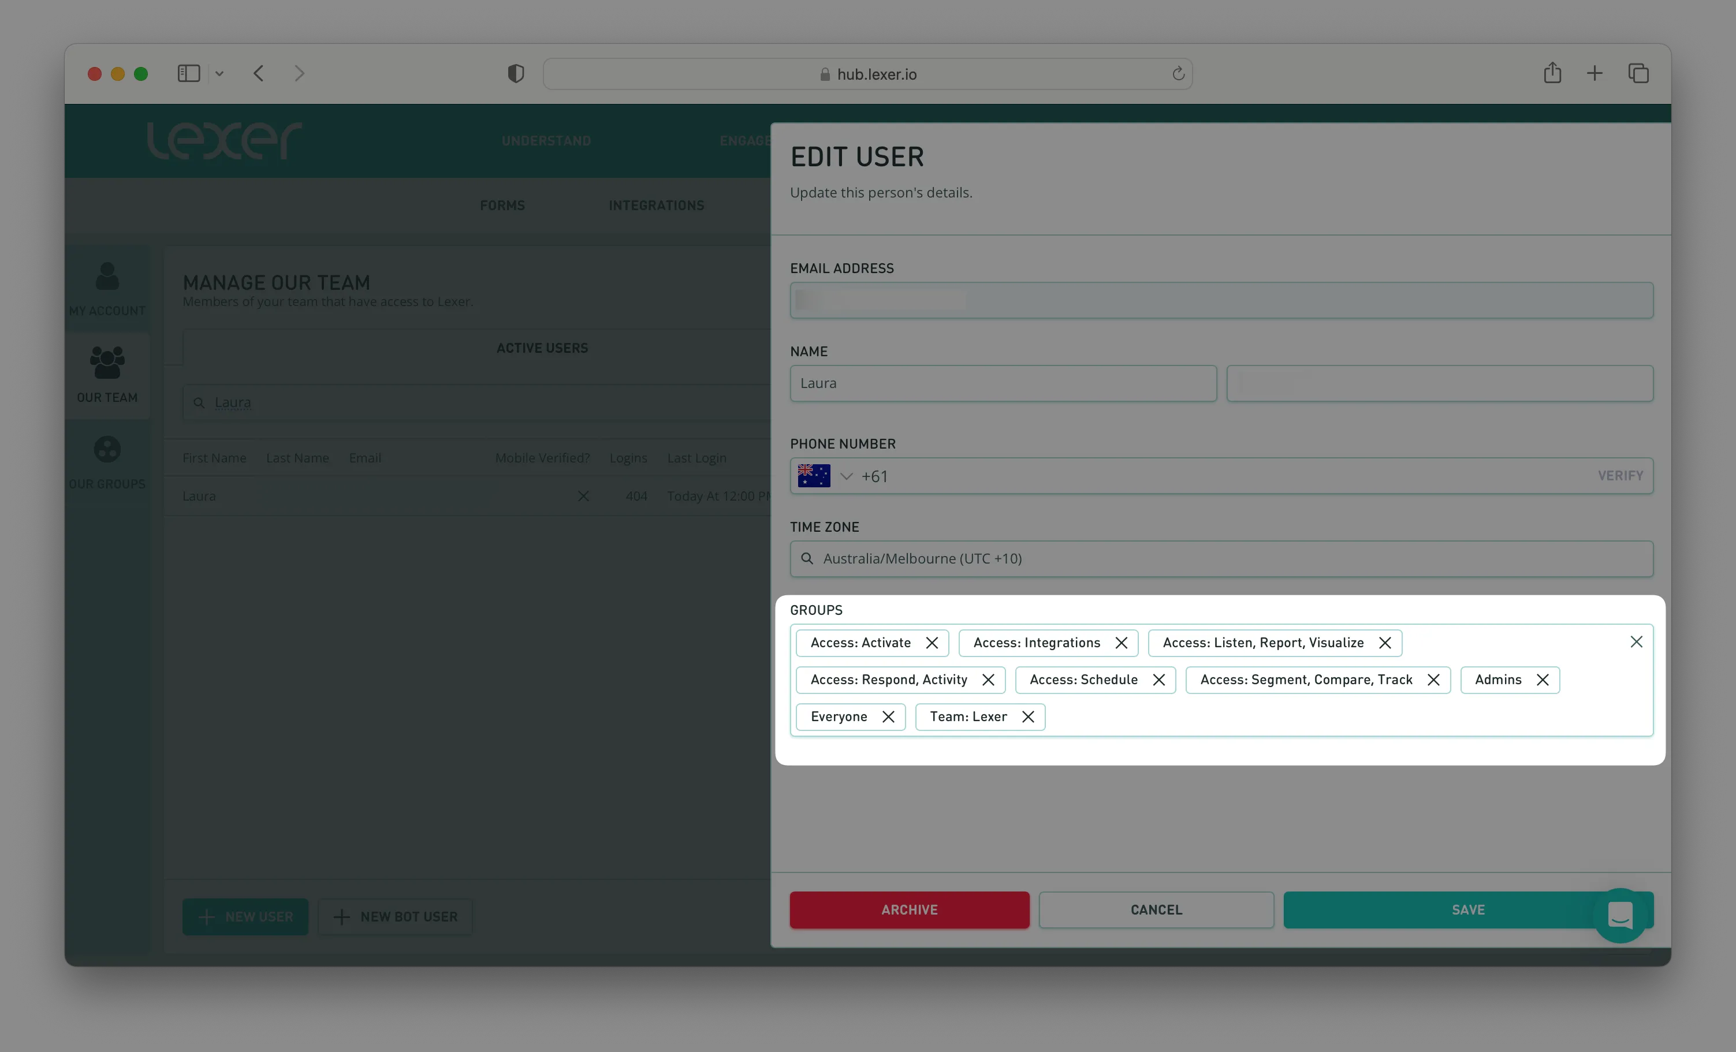Click the first name field containing Laura
Screen dimensions: 1736x1052
[1003, 383]
